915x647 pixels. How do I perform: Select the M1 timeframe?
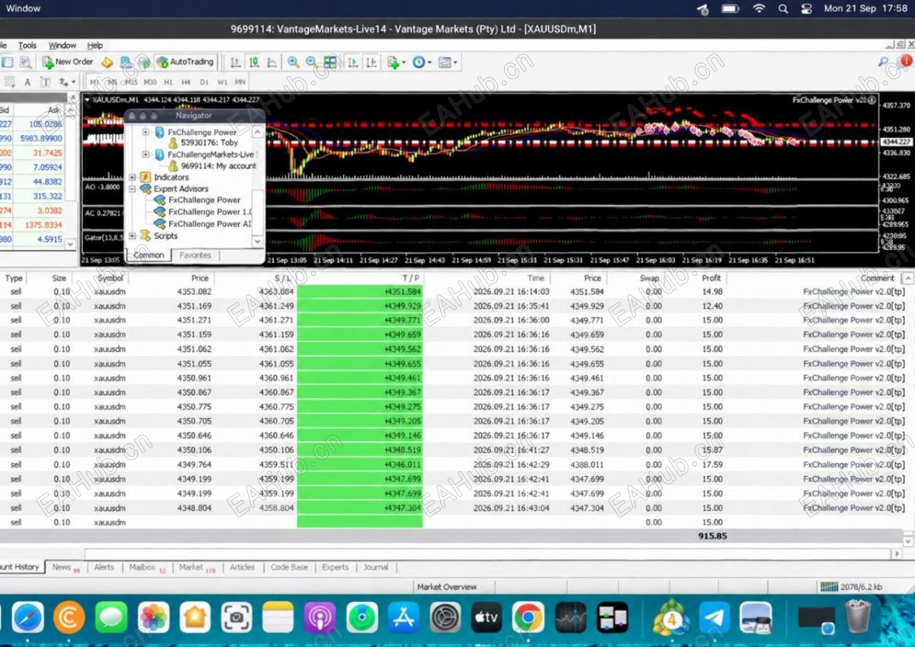coord(94,82)
